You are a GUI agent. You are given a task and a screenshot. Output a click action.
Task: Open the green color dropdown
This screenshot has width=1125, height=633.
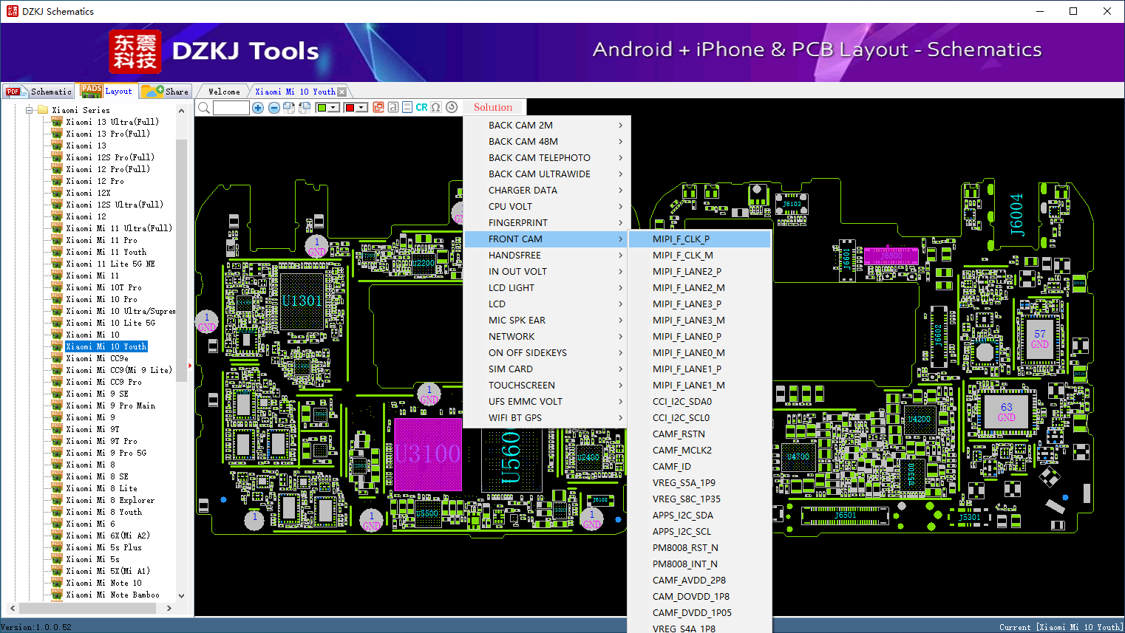334,108
